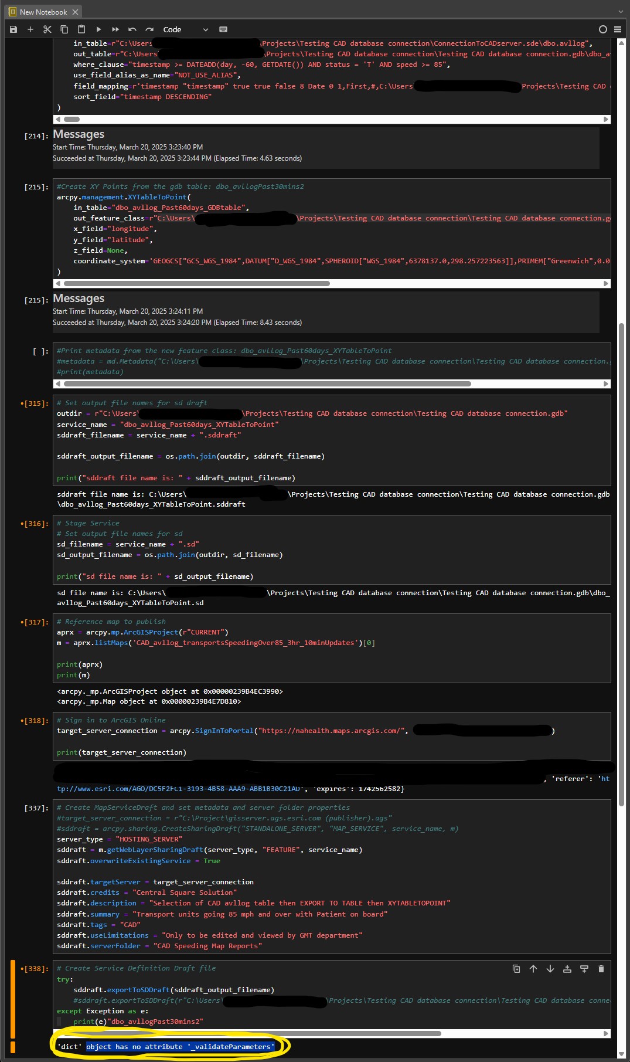Delete cell 338 with the trash icon
Screen dimensions: 630x1062
[601, 969]
